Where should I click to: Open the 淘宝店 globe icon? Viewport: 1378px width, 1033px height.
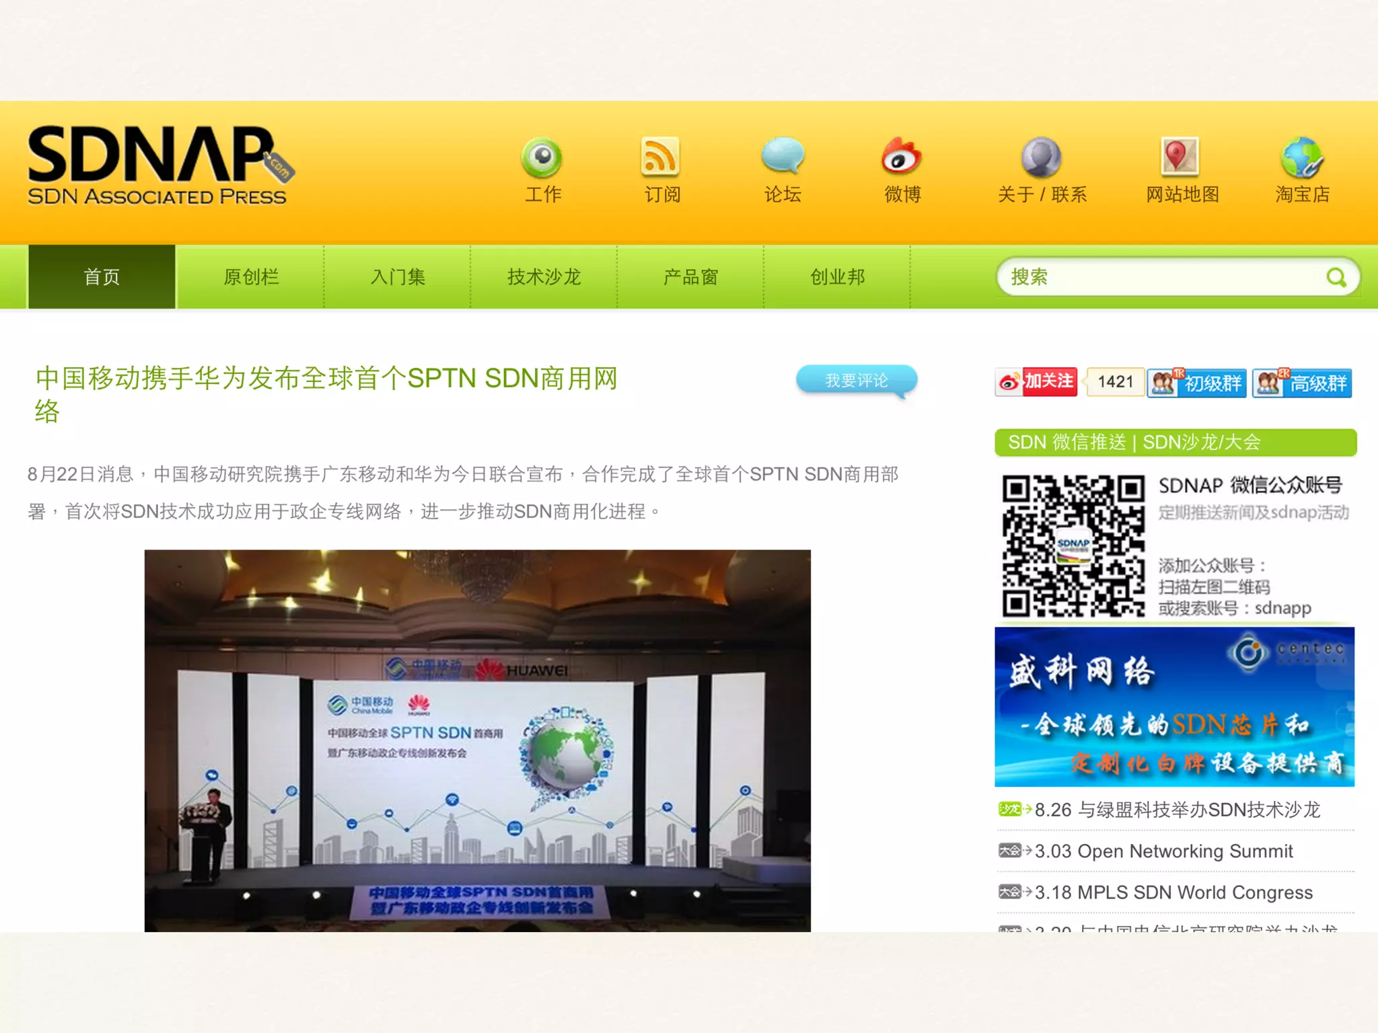1302,157
